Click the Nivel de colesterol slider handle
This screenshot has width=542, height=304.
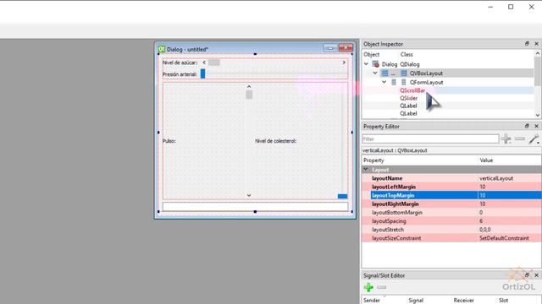pyautogui.click(x=342, y=196)
